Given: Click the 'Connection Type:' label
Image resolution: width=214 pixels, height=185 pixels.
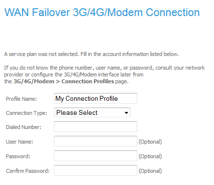Looking at the screenshot, I should pos(27,113).
